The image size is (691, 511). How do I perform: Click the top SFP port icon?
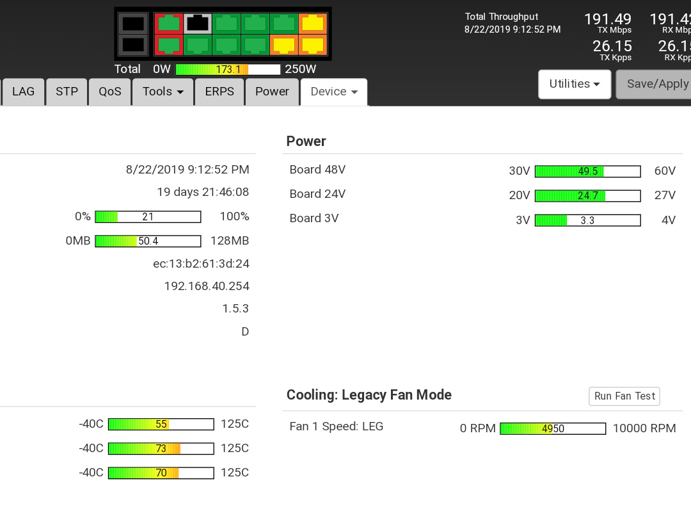(133, 24)
